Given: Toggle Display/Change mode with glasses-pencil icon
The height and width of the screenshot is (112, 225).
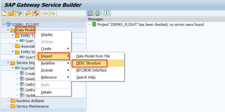Looking at the screenshot, I should pyautogui.click(x=19, y=13).
